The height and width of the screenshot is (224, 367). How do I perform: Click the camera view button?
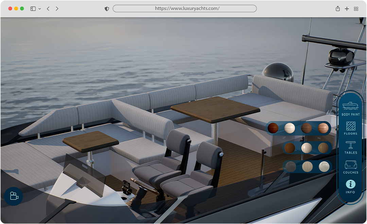coord(14,196)
